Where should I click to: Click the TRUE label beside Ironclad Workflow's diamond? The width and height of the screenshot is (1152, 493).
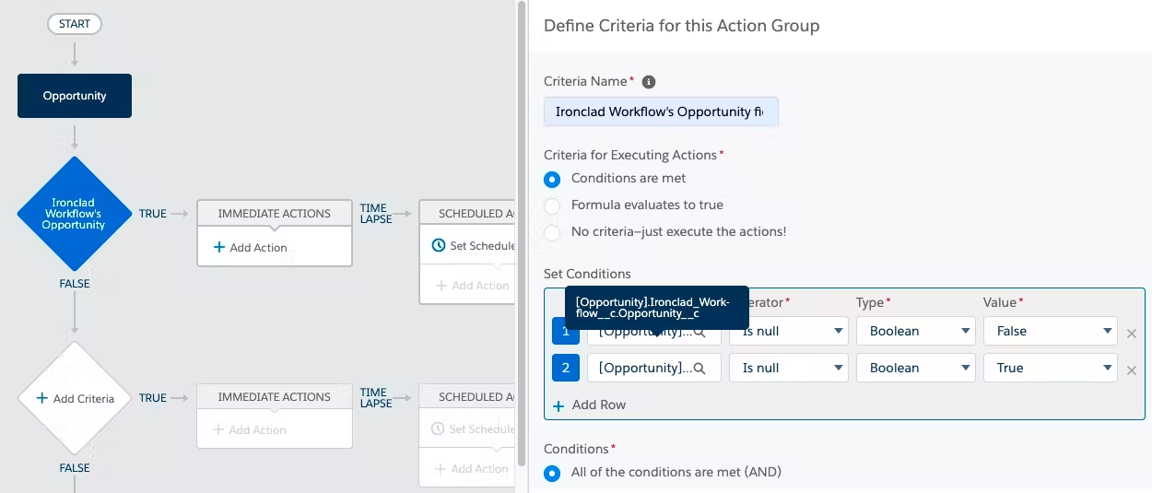pyautogui.click(x=153, y=214)
